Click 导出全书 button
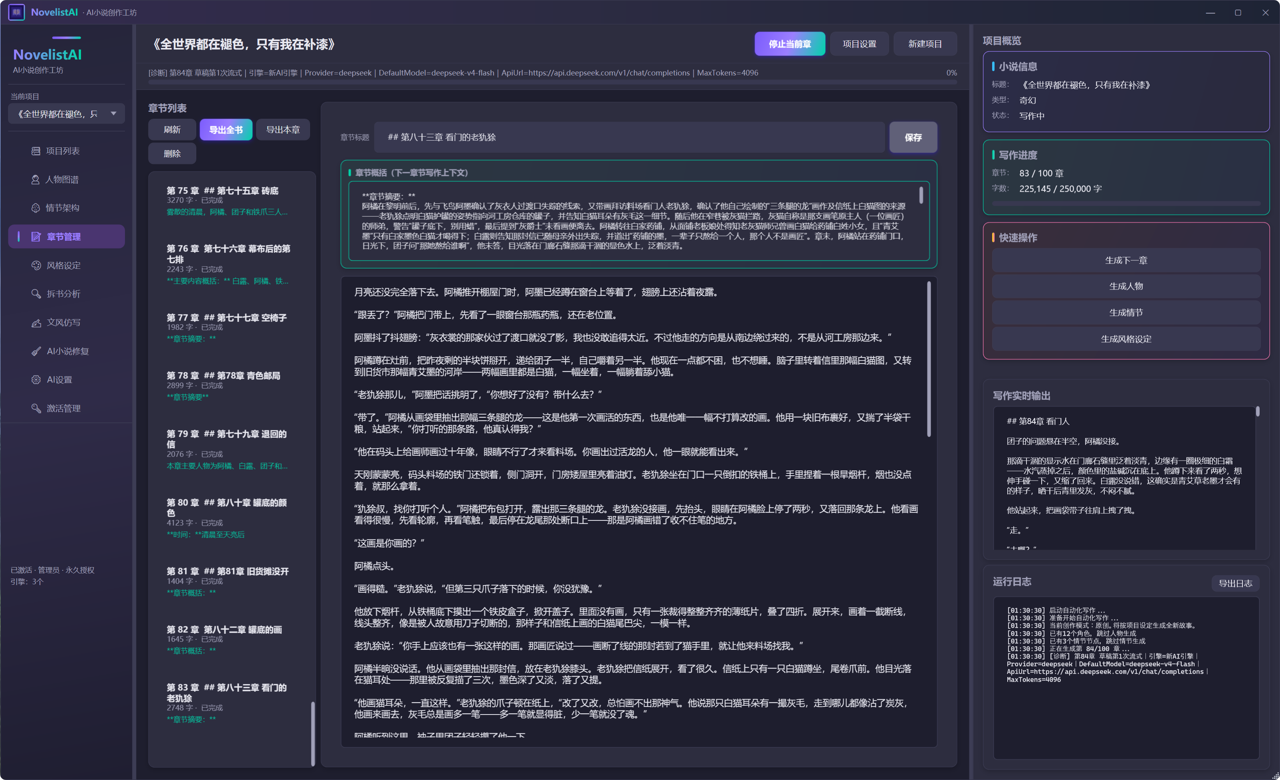 (226, 129)
